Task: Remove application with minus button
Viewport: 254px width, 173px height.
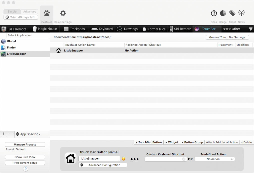Action: [x=11, y=134]
